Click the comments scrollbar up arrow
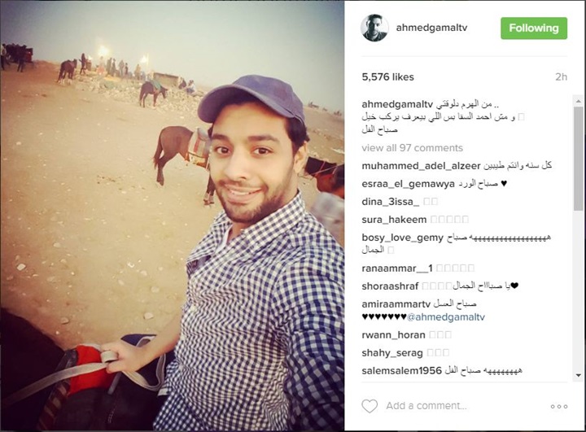Viewport: 586px width, 432px height. pyautogui.click(x=578, y=101)
